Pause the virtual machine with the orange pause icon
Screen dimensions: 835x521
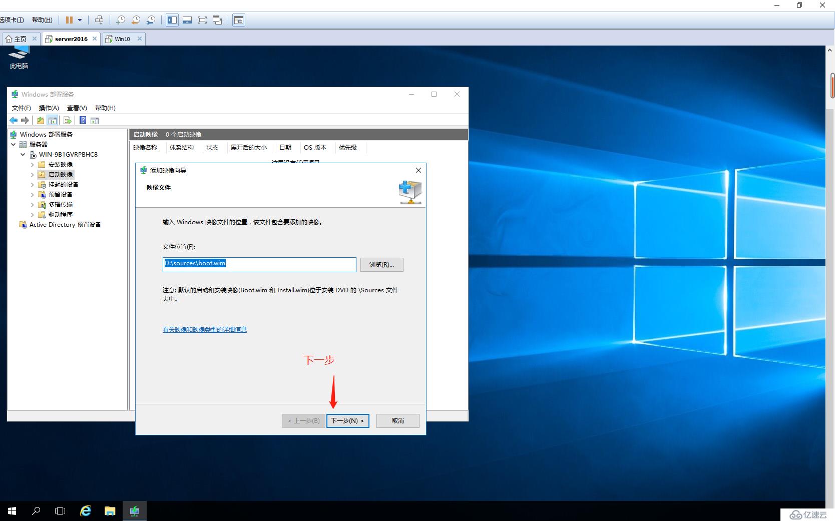pos(69,20)
